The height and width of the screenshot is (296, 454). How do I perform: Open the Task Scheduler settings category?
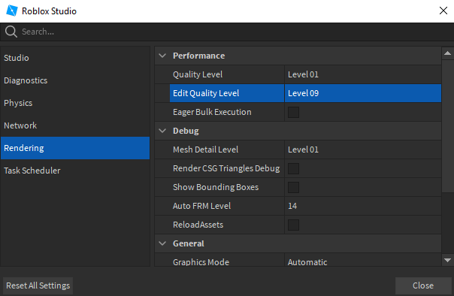click(75, 171)
